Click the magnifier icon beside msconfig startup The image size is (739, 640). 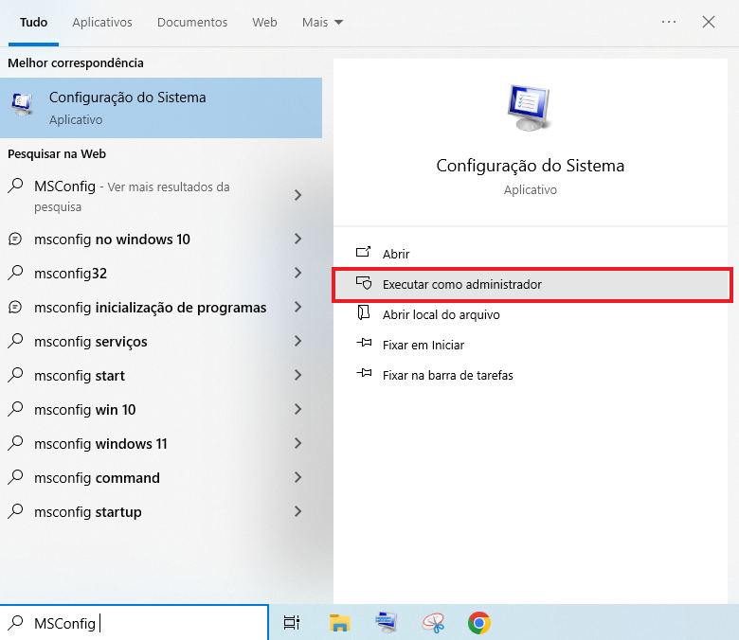coord(15,511)
